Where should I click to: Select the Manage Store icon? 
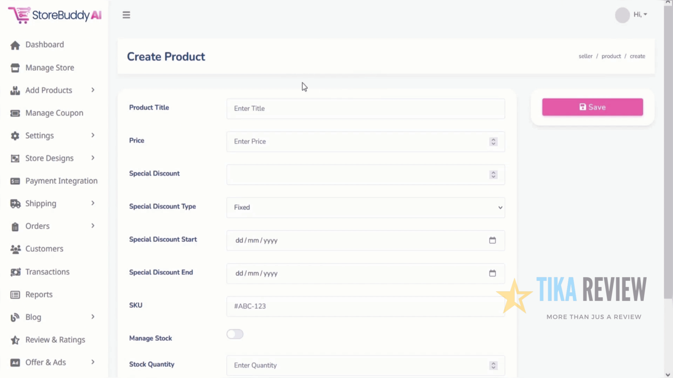[x=15, y=68]
